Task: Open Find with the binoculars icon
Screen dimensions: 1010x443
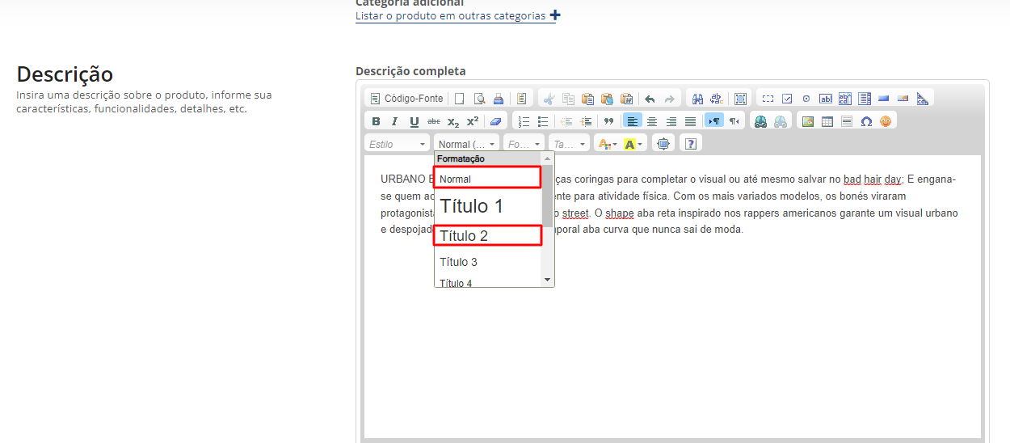Action: [x=697, y=99]
